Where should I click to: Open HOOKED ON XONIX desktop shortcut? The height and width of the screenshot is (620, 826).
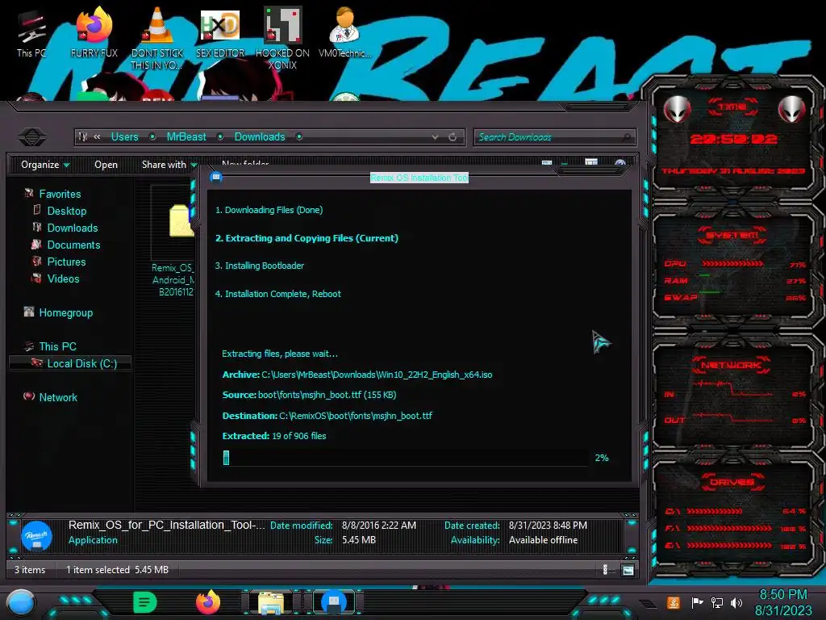(282, 38)
